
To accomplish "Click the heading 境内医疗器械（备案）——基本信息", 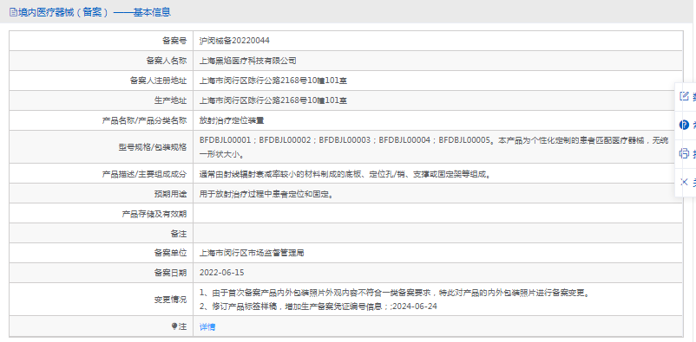I will [94, 12].
